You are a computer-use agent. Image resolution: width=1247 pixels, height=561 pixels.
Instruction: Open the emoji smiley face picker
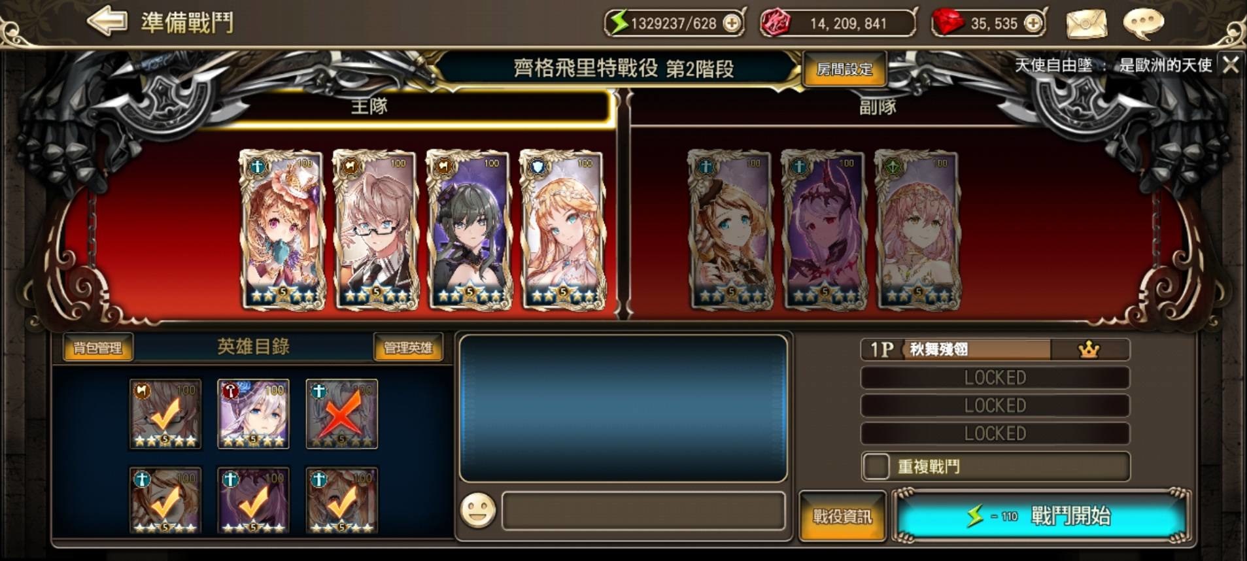point(478,510)
